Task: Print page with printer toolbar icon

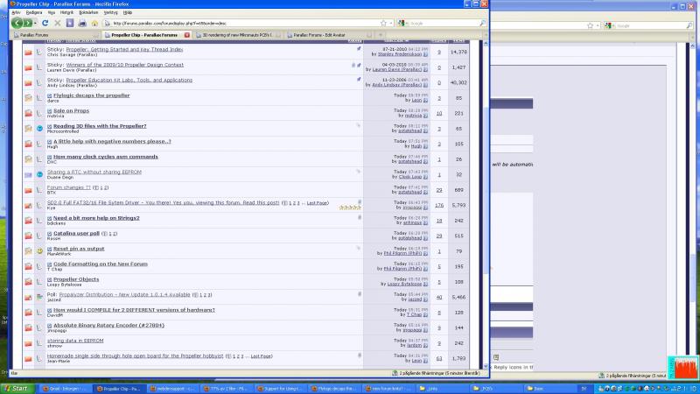Action: pyautogui.click(x=82, y=23)
